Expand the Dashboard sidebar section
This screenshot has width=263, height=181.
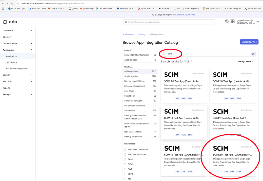18,30
